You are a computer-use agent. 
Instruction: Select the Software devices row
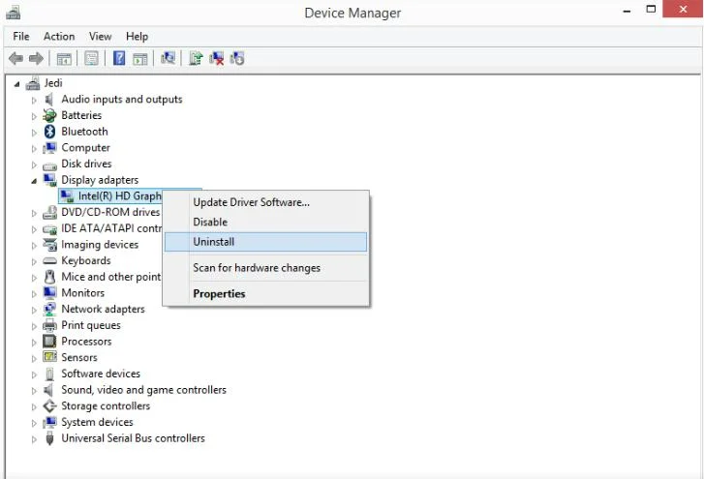101,374
